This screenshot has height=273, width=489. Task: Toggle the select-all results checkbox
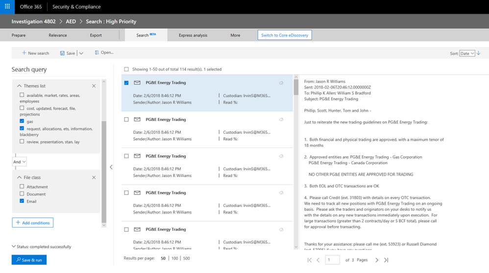coord(126,69)
